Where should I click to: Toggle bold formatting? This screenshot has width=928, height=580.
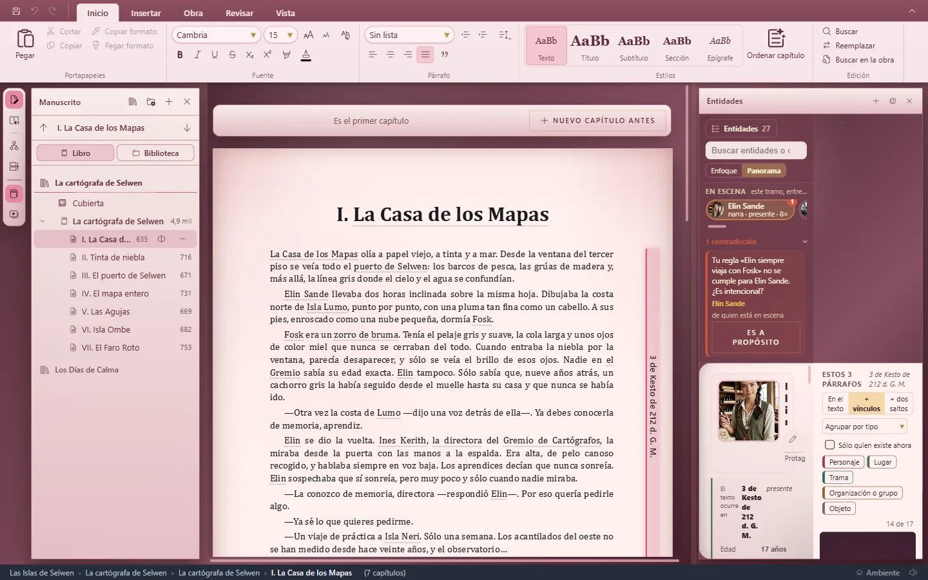180,55
